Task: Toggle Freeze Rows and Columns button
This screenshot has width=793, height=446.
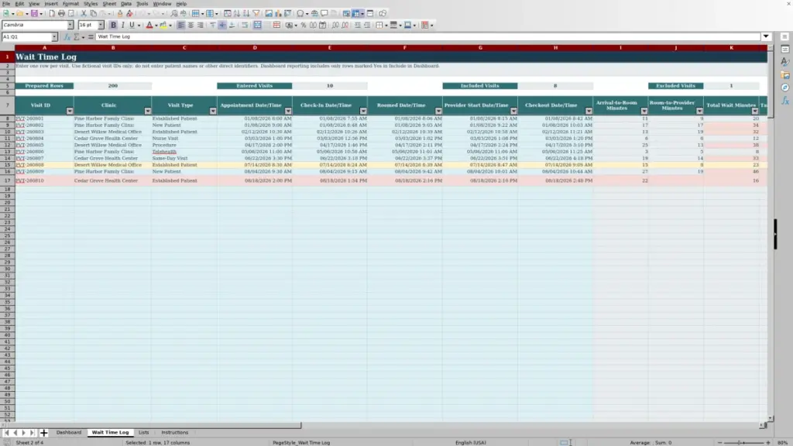Action: (x=356, y=13)
